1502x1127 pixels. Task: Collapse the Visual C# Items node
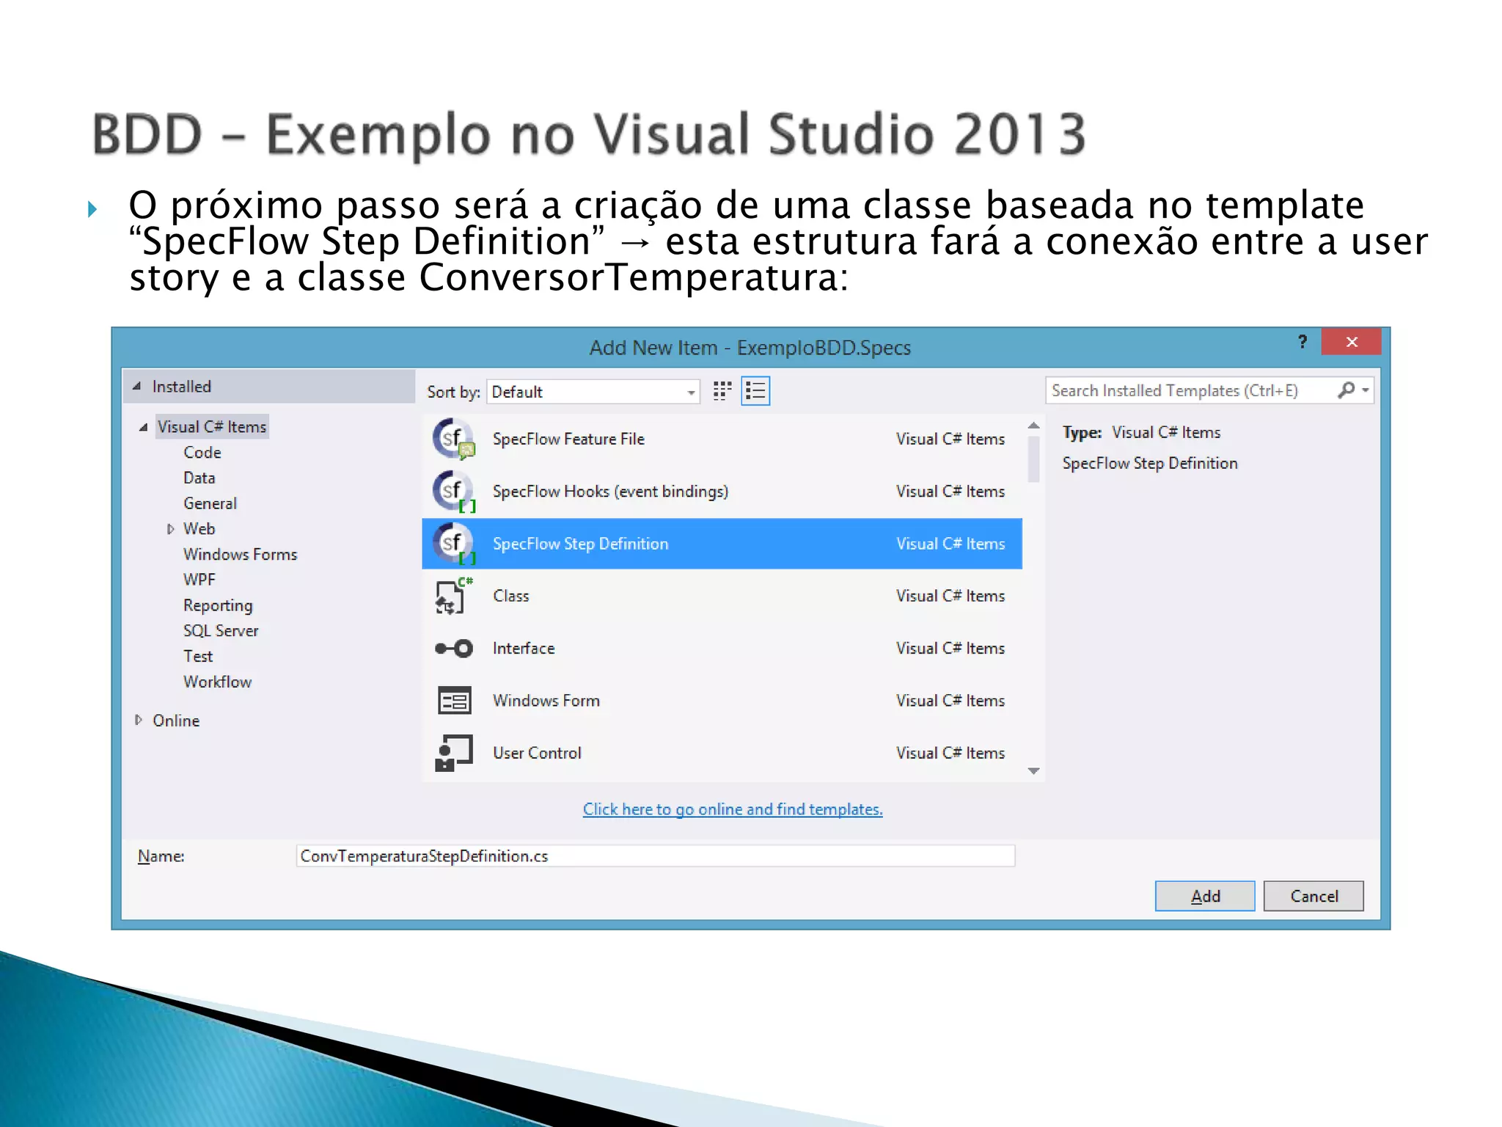(143, 427)
